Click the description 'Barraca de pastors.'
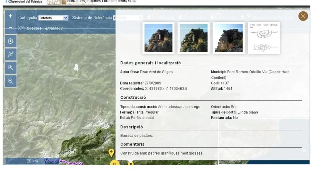 (x=137, y=136)
